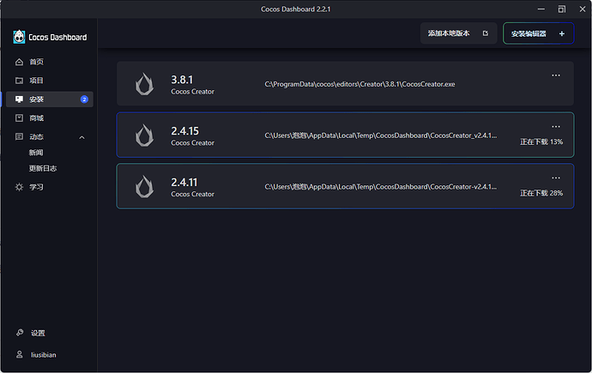This screenshot has width=592, height=373.
Task: Click the Cocos Creator flame icon for 2.4.15
Action: coord(145,135)
